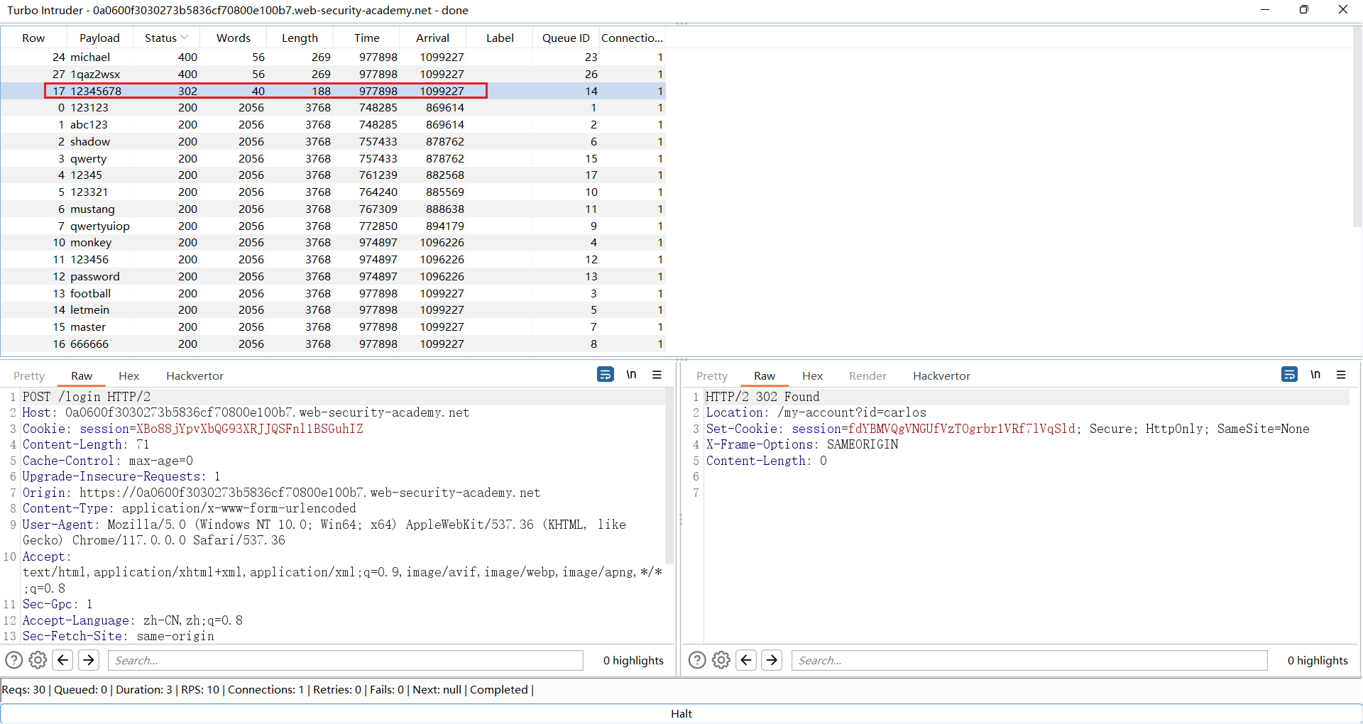Go to next match in request search

[89, 660]
